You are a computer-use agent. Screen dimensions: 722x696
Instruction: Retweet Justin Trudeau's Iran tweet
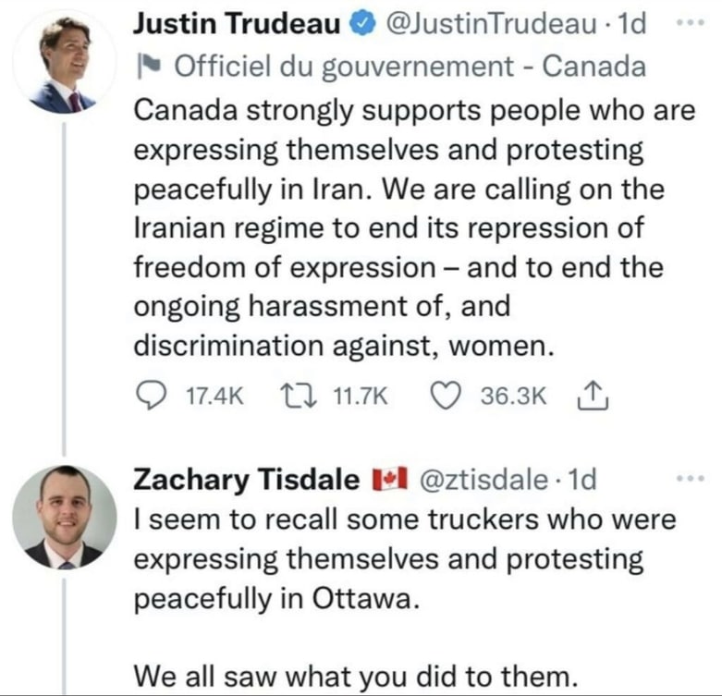[x=299, y=396]
